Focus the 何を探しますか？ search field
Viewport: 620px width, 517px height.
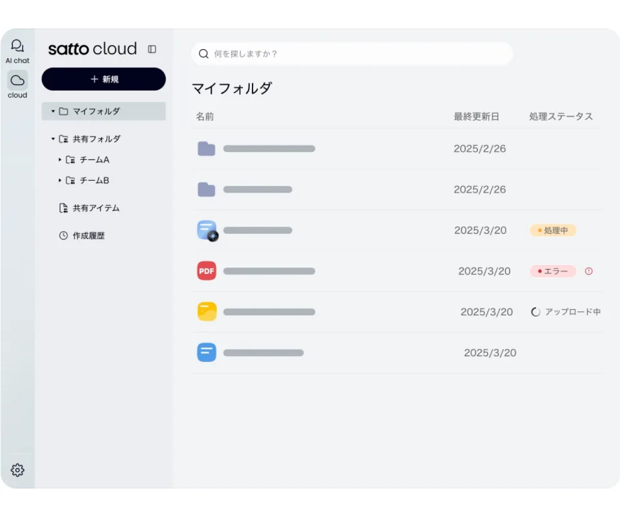pos(352,54)
